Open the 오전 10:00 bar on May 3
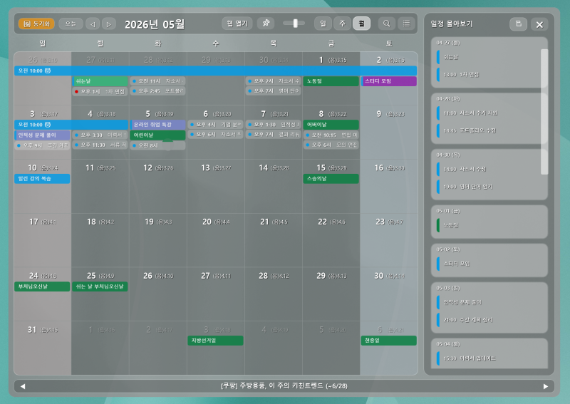 tap(71, 125)
